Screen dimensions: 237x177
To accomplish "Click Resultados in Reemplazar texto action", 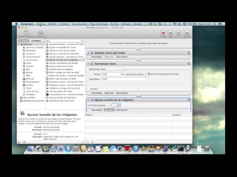I will point(97,93).
